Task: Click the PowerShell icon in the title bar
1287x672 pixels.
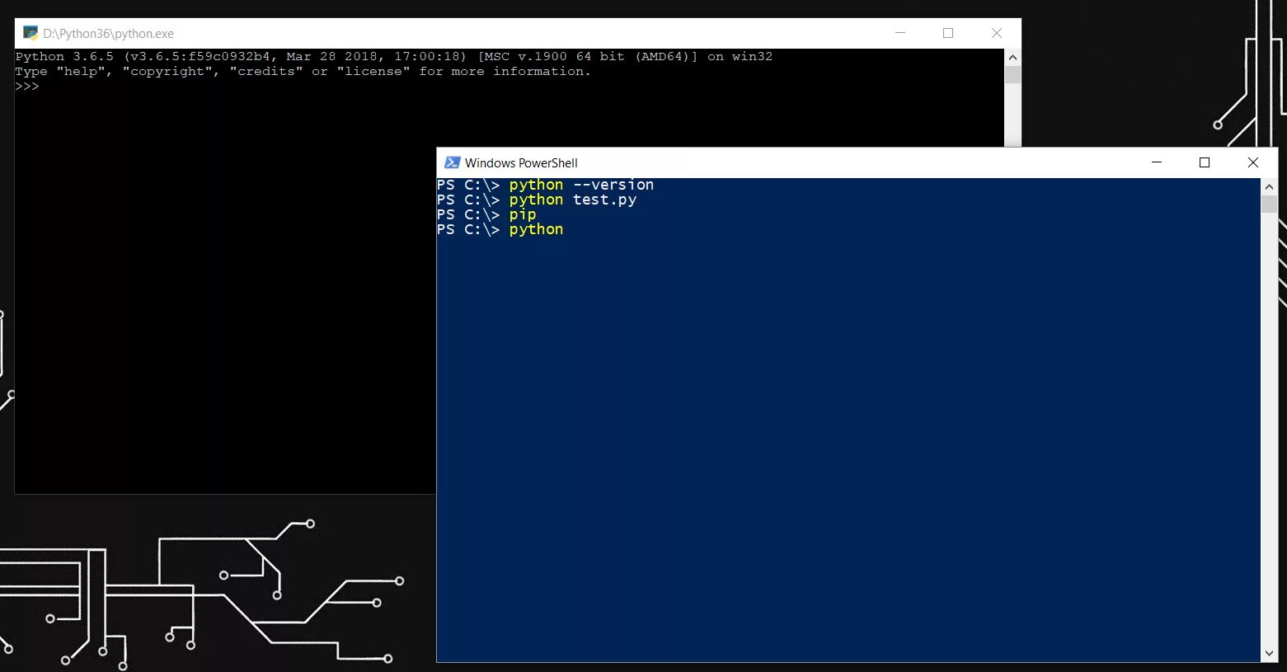Action: click(452, 162)
